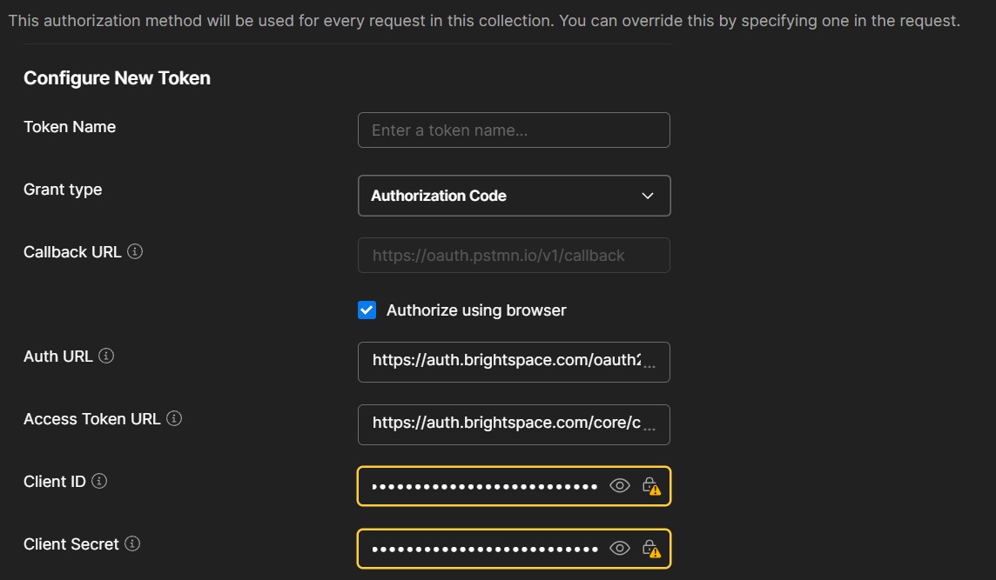Viewport: 996px width, 580px height.
Task: Click the Authorize using browser label
Action: tap(476, 310)
